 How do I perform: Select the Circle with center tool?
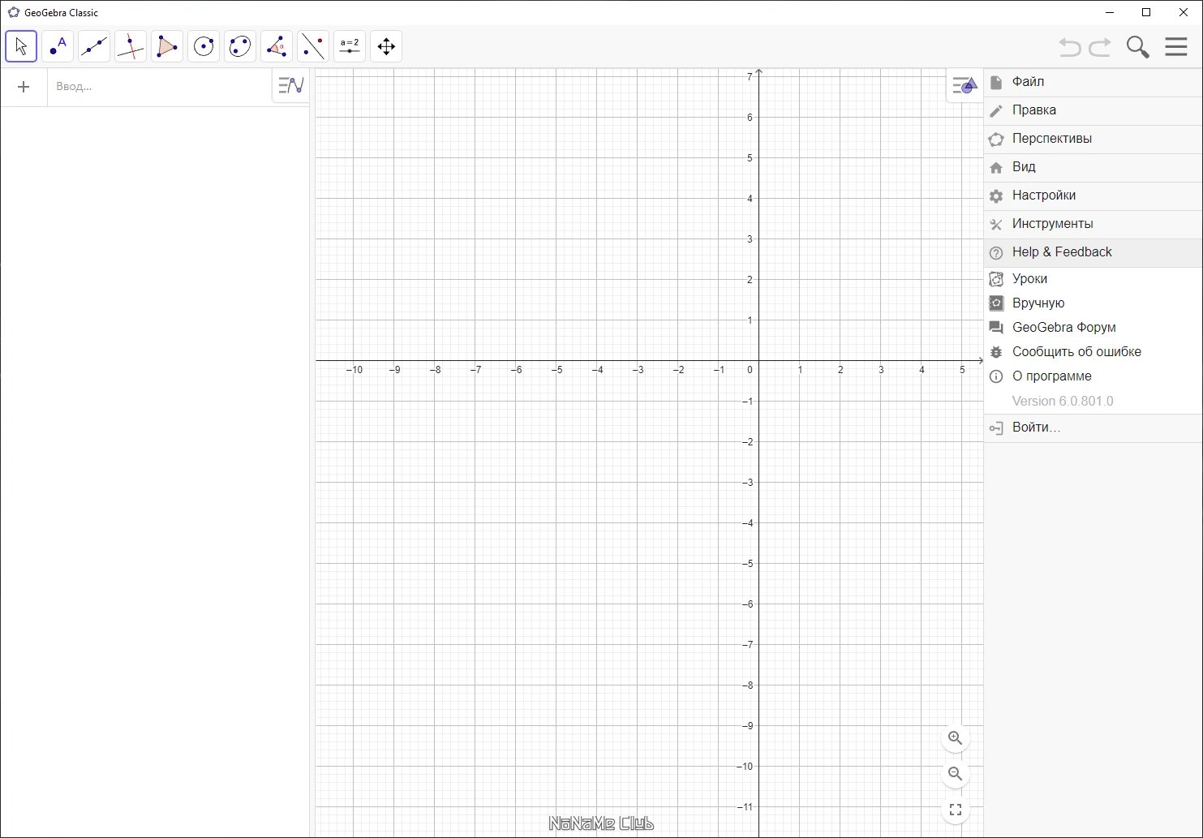(204, 46)
